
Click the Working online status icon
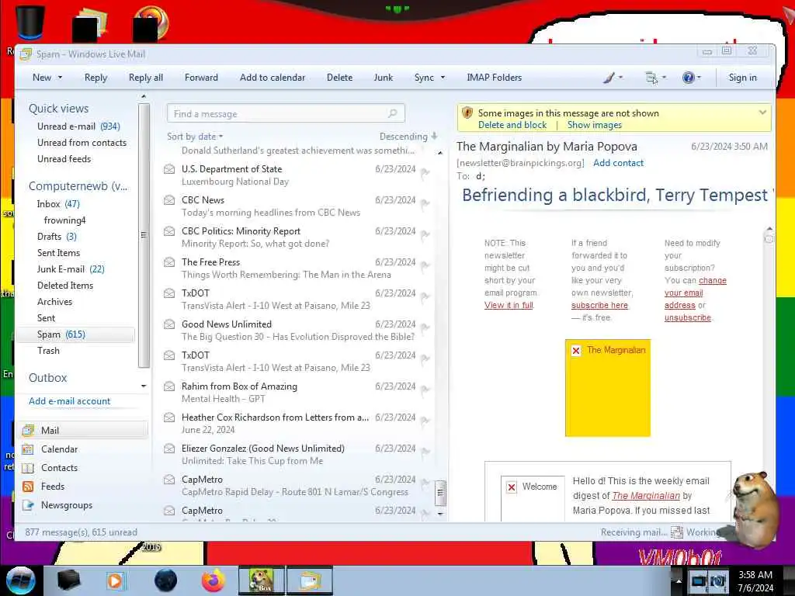coord(677,532)
